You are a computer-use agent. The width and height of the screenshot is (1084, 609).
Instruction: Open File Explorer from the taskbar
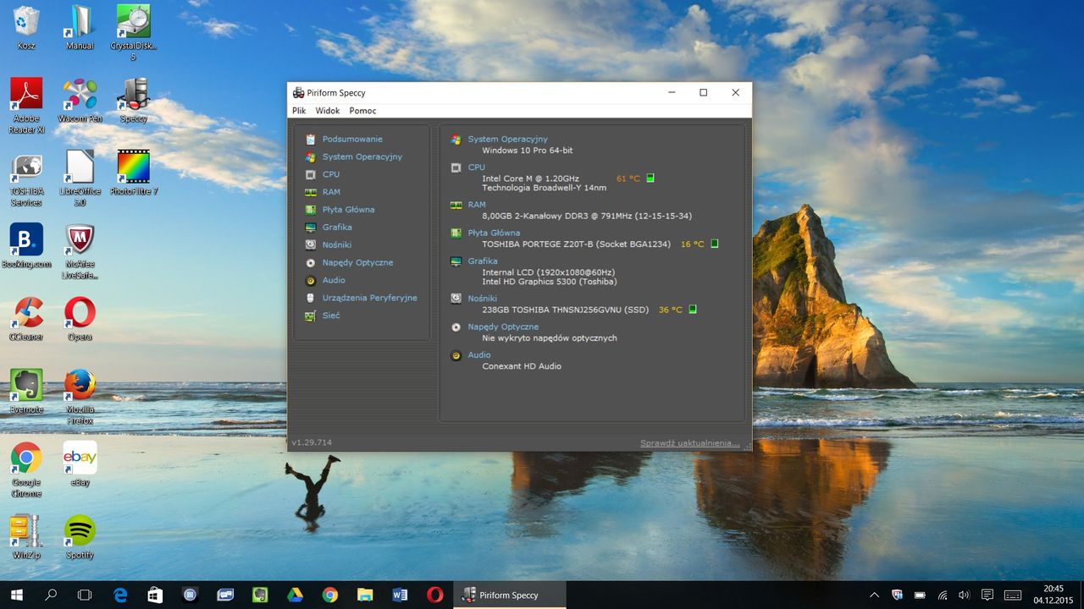[x=365, y=595]
